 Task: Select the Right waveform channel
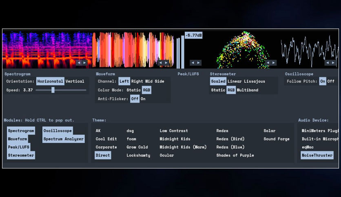coord(137,81)
